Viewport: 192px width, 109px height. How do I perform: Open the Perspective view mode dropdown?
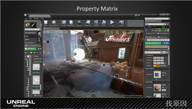point(52,32)
